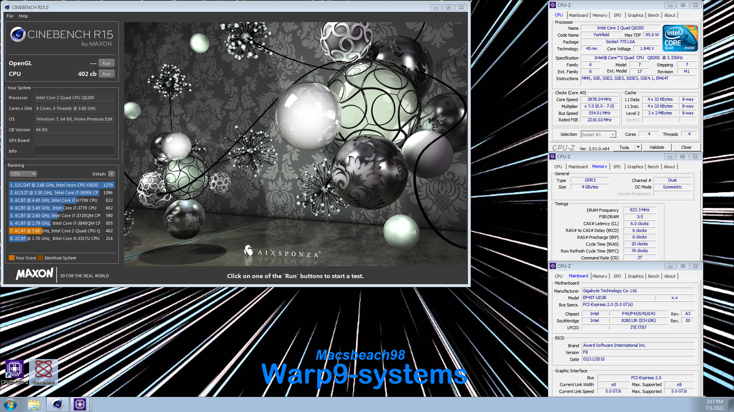
Task: Click the Tools button in CPU-Z
Action: [x=624, y=147]
